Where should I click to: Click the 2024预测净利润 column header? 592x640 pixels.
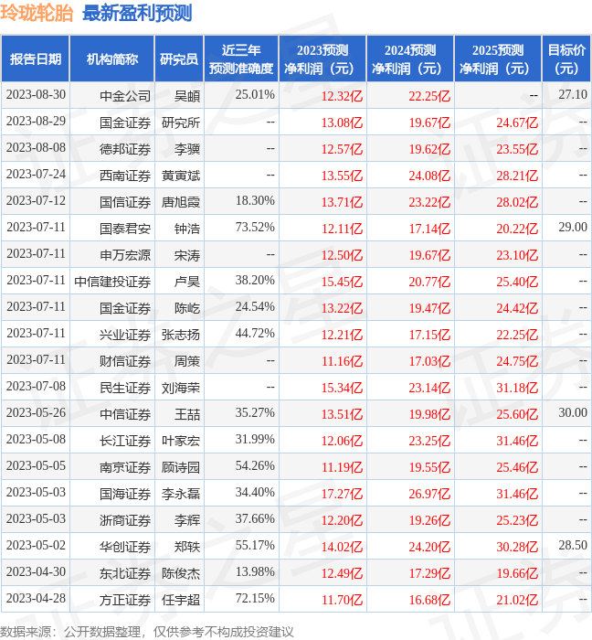coord(410,59)
